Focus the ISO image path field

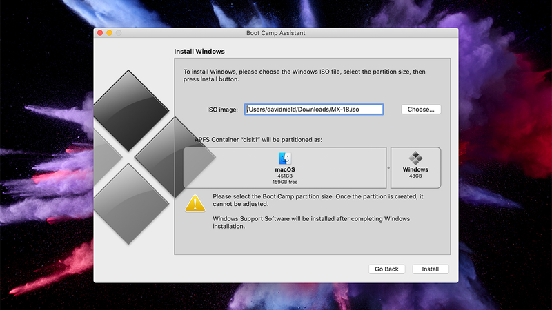314,110
